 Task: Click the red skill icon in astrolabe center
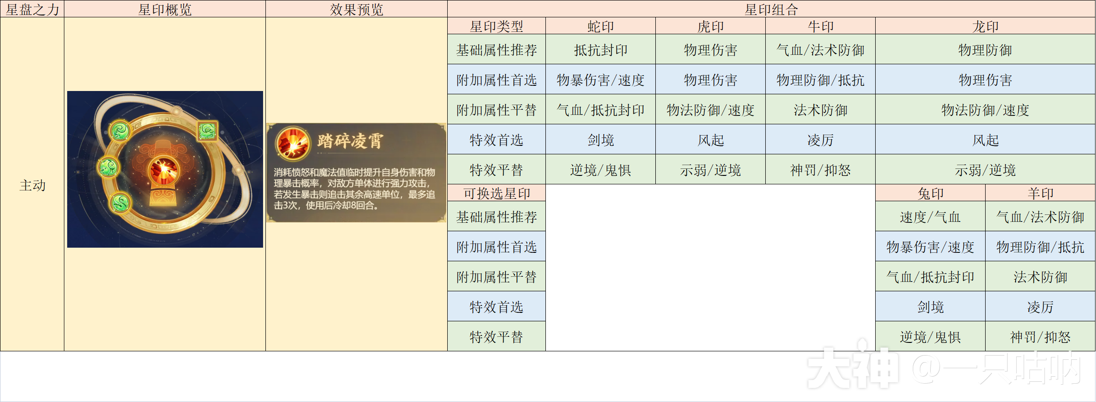click(163, 172)
